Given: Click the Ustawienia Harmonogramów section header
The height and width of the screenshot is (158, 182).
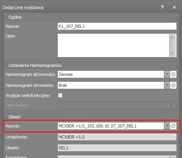Looking at the screenshot, I should click(35, 65).
